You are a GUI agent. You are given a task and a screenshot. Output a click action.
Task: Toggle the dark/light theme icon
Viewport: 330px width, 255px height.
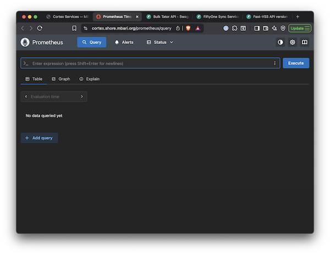[x=280, y=42]
